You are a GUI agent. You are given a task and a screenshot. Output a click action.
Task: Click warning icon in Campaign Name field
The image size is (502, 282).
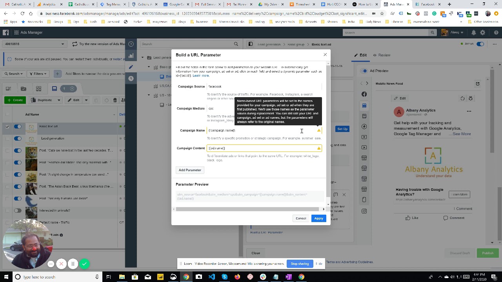pyautogui.click(x=319, y=130)
